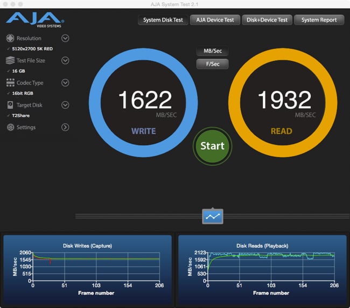Click the 1932 read speed readout
This screenshot has height=308, width=350.
click(284, 100)
